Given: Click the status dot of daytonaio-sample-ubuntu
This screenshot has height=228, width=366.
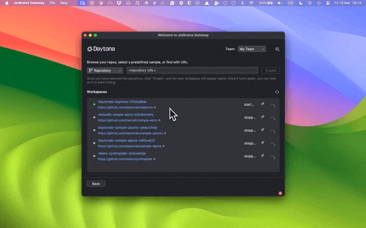Looking at the screenshot, I should (94, 131).
